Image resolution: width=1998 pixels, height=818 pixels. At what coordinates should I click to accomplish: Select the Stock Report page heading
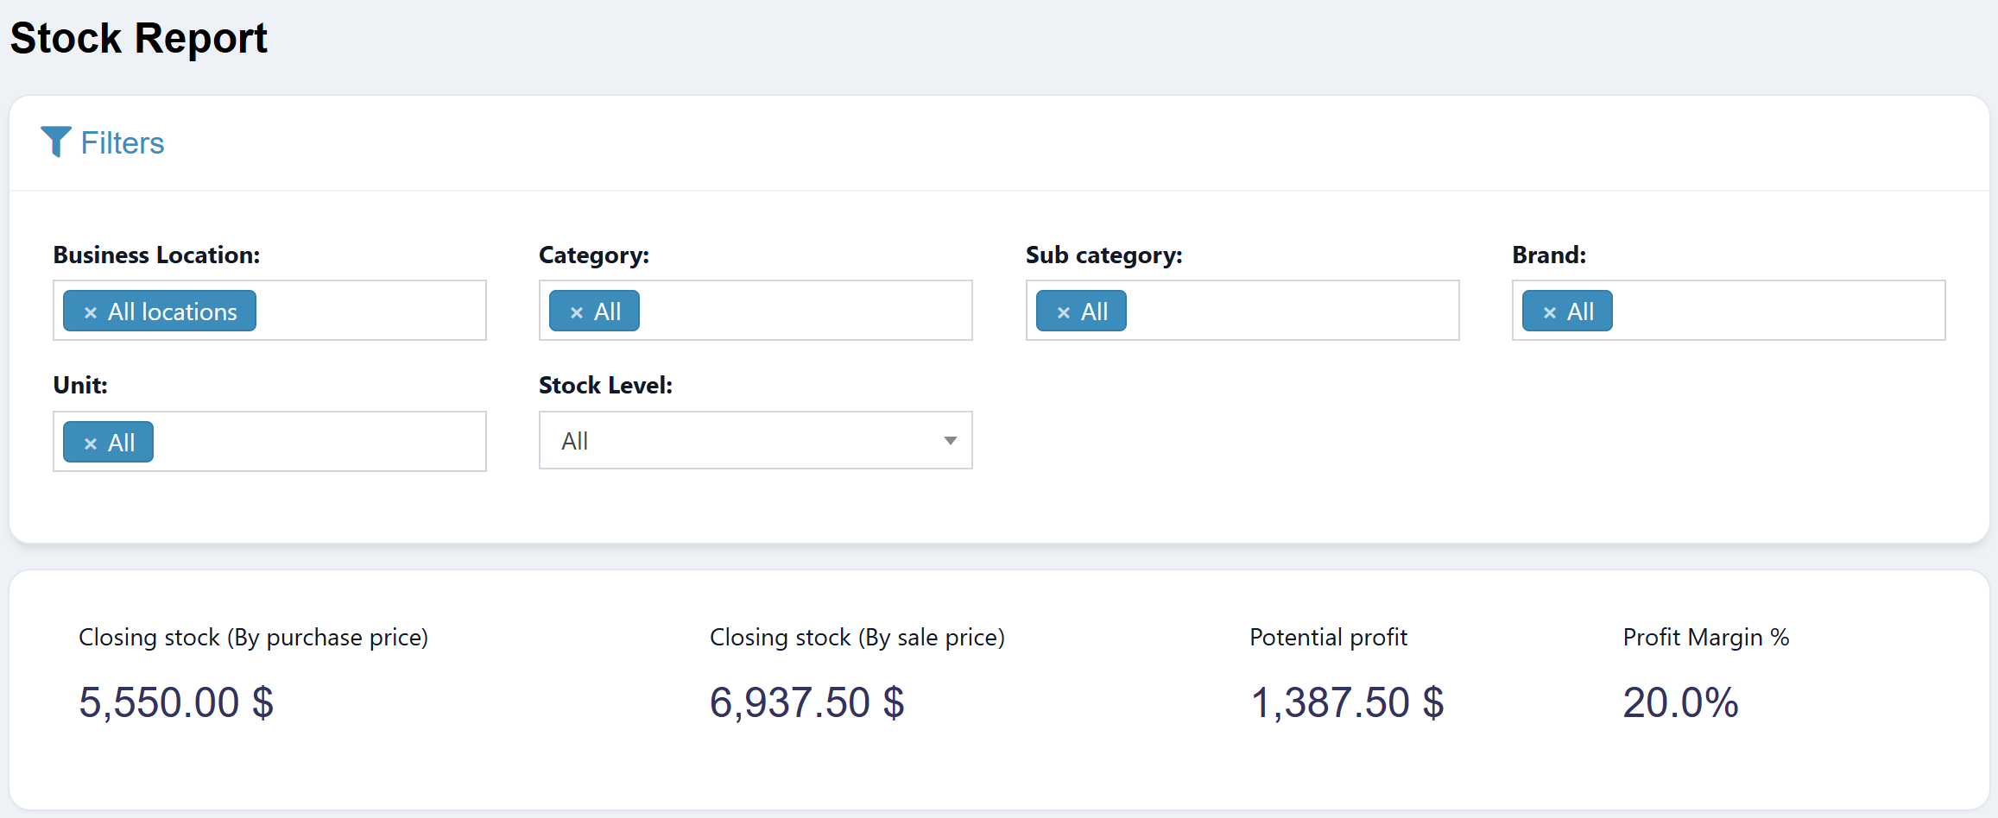pos(139,38)
